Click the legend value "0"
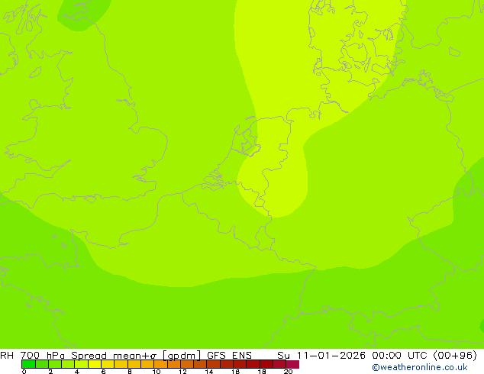484x374 pixels. pyautogui.click(x=24, y=372)
